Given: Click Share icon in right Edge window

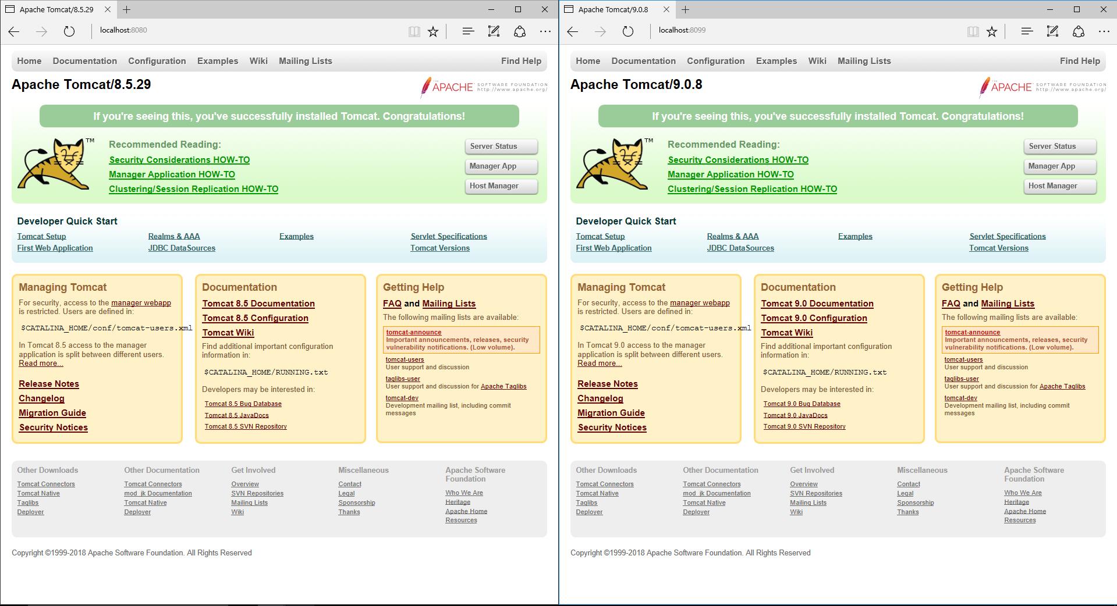Looking at the screenshot, I should [x=1079, y=31].
